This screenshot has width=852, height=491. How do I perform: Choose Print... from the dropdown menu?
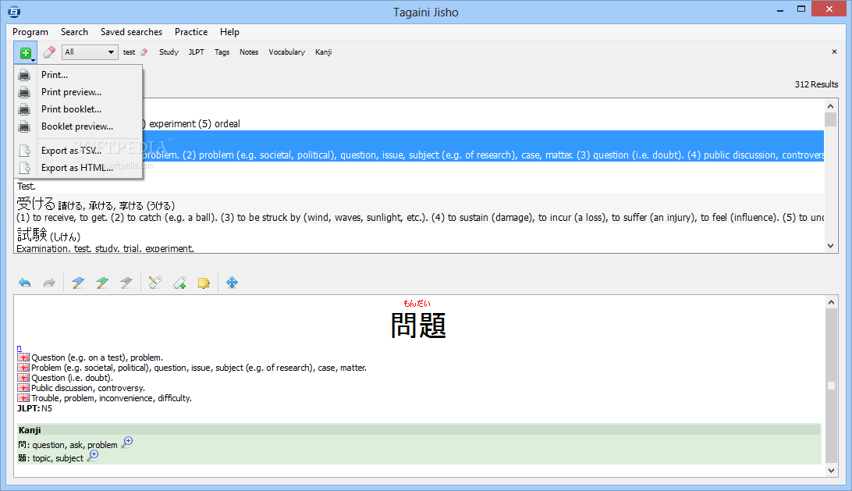coord(78,75)
